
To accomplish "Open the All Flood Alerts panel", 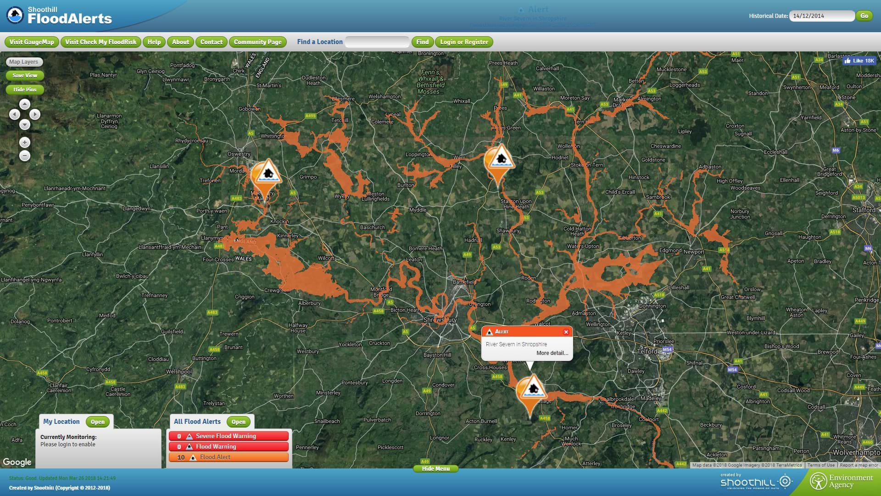I will tap(238, 422).
